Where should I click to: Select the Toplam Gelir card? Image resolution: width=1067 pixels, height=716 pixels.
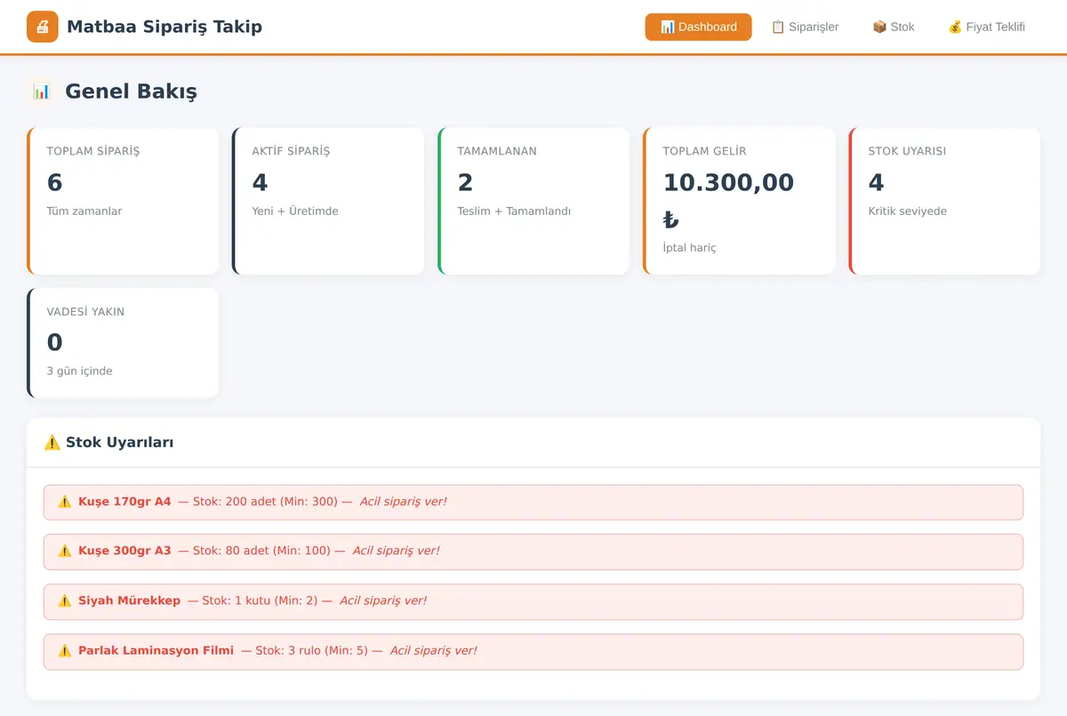[739, 201]
